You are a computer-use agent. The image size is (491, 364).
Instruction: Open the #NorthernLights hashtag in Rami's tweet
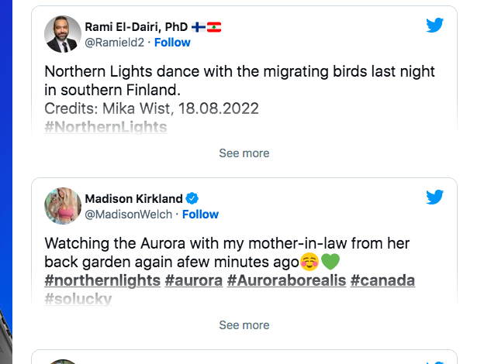pyautogui.click(x=105, y=127)
